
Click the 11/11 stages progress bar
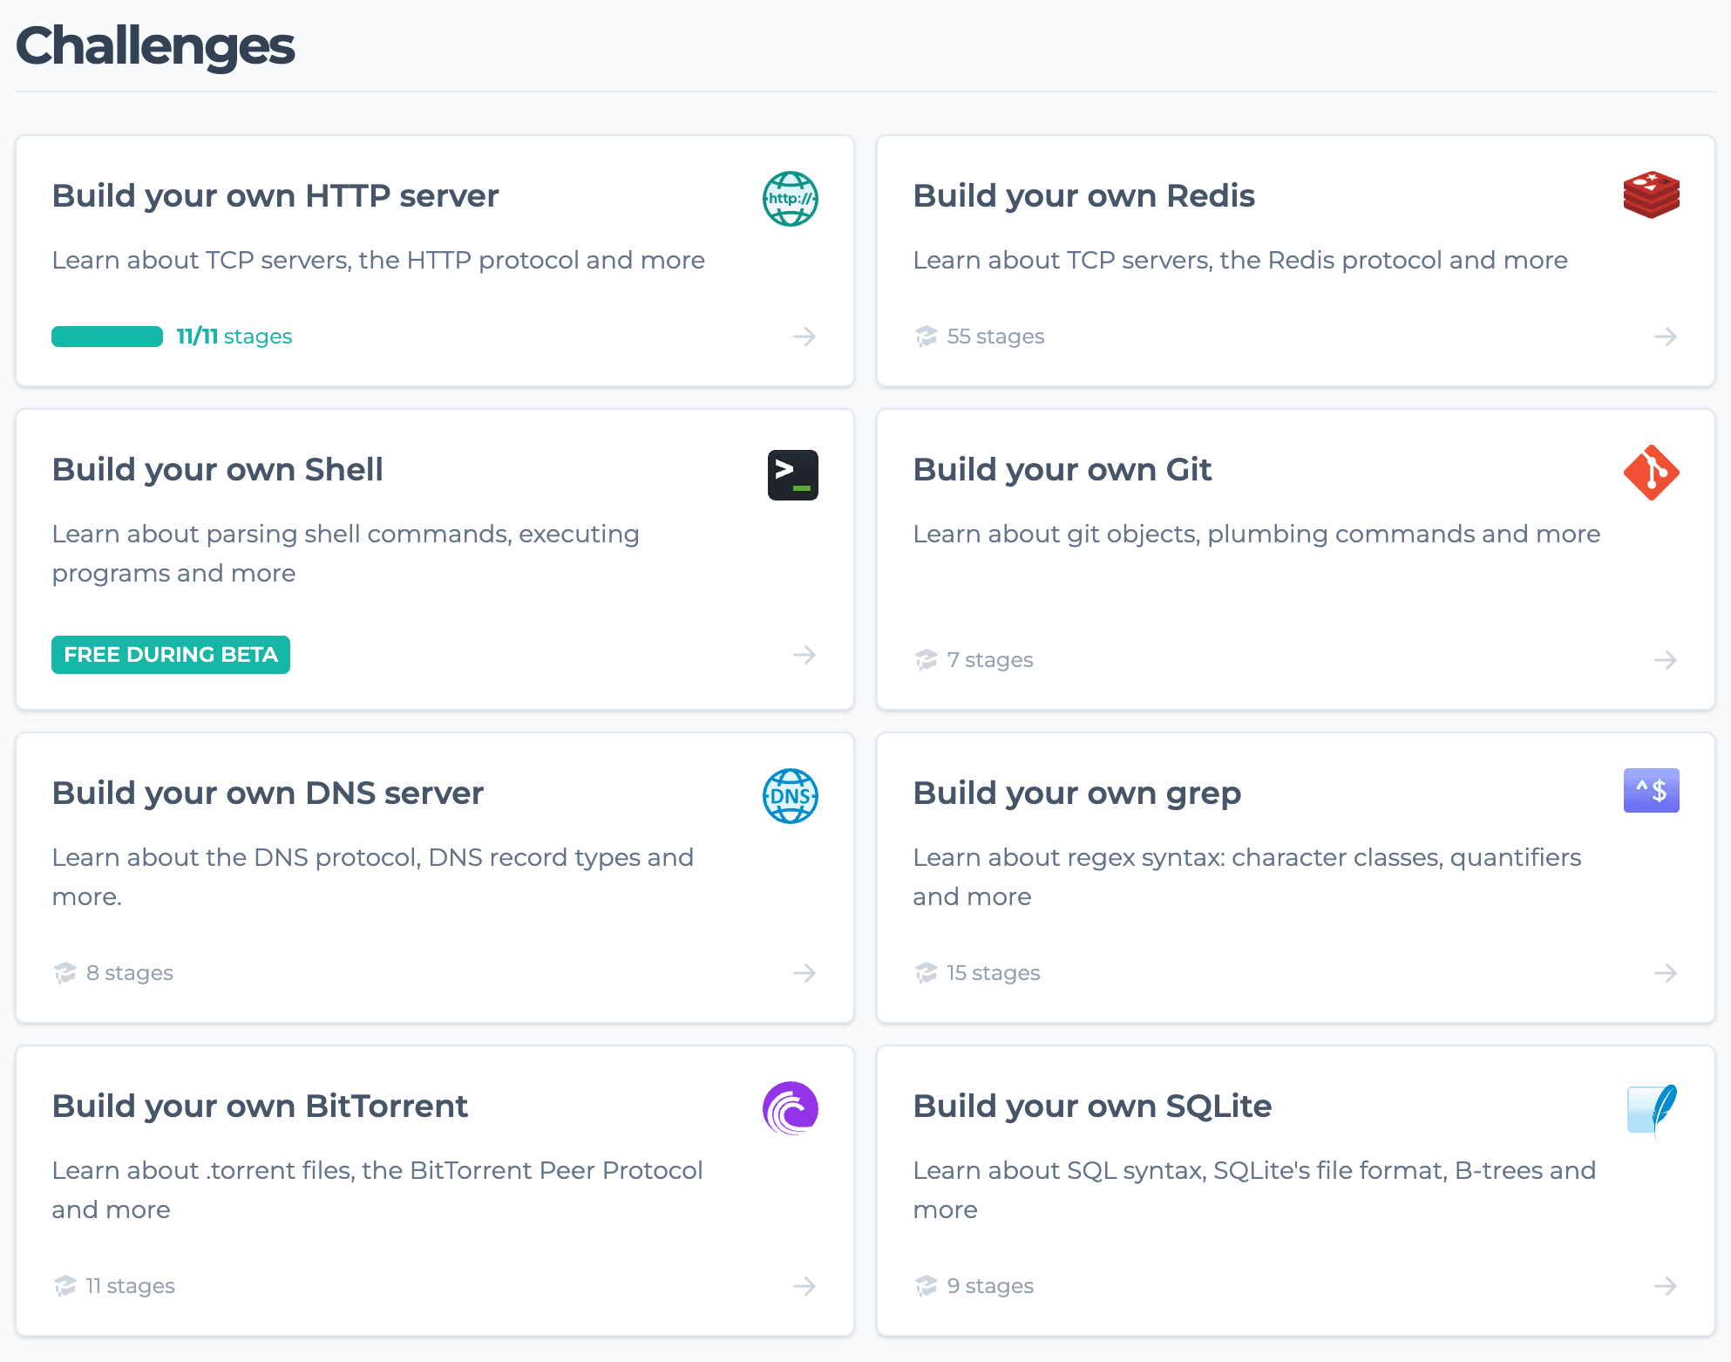click(106, 336)
